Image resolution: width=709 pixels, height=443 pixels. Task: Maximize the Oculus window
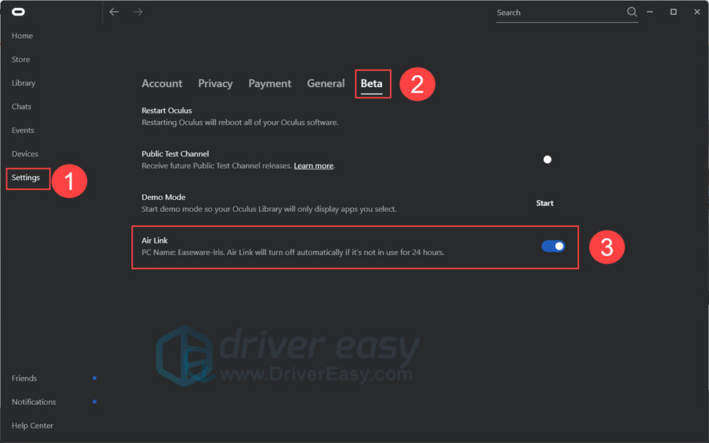pyautogui.click(x=674, y=12)
